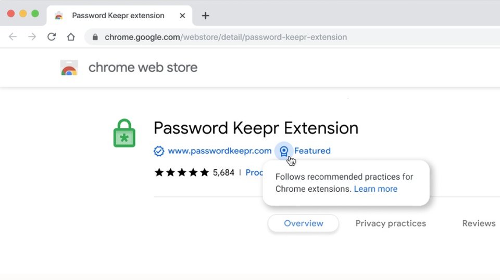The height and width of the screenshot is (280, 500).
Task: Click the browser forward arrow
Action: pos(32,37)
